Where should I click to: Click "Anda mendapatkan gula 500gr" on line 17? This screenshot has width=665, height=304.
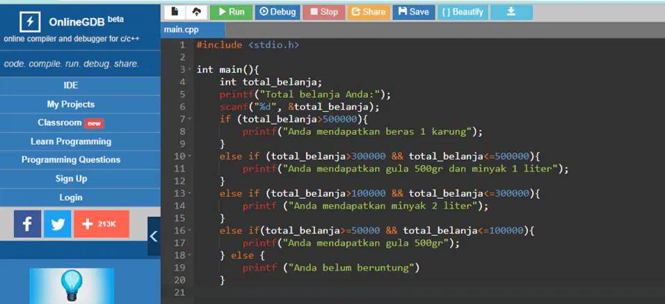tap(368, 243)
